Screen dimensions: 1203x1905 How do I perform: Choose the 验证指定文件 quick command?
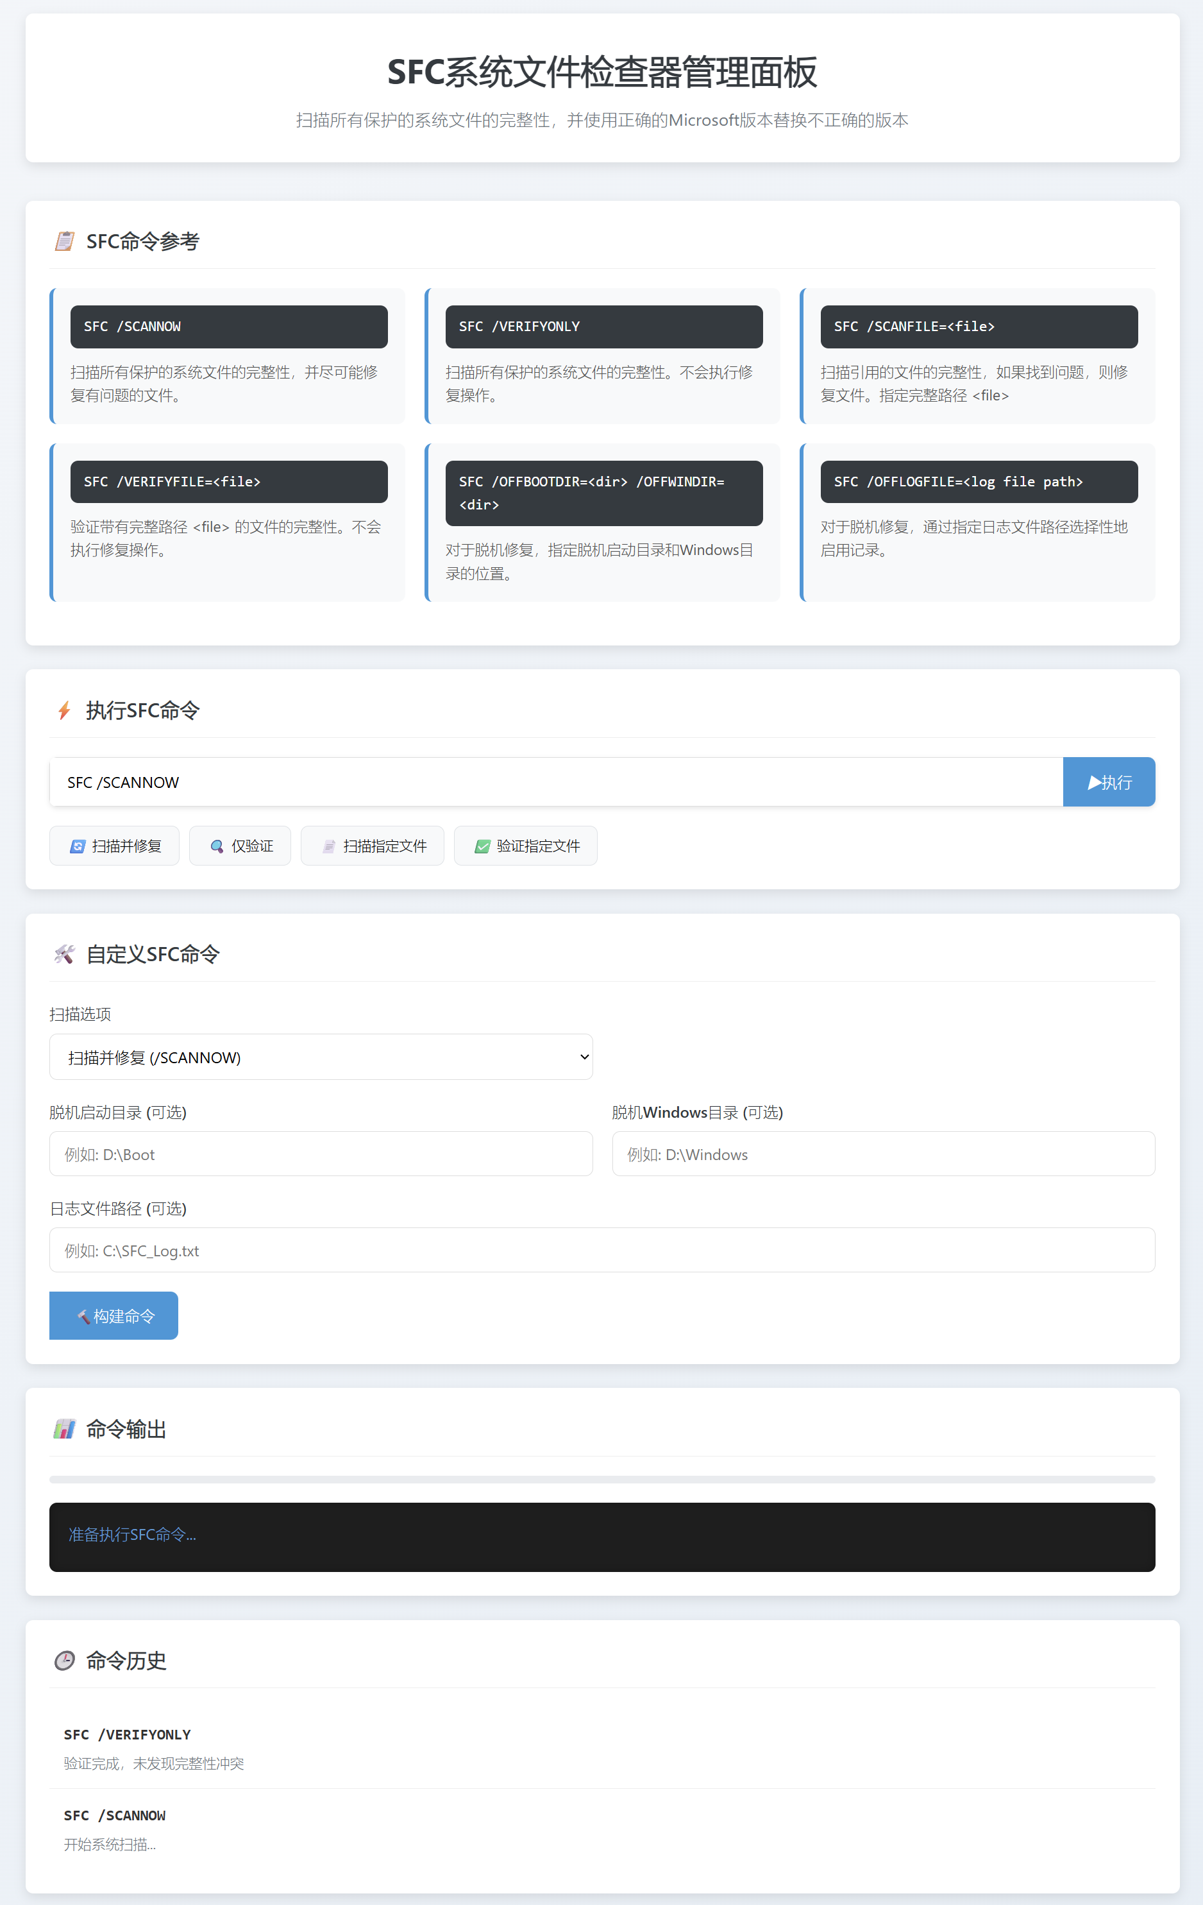pos(526,846)
